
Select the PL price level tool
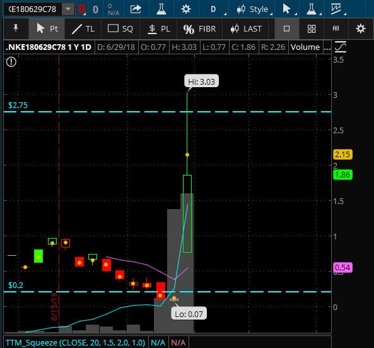tap(158, 29)
